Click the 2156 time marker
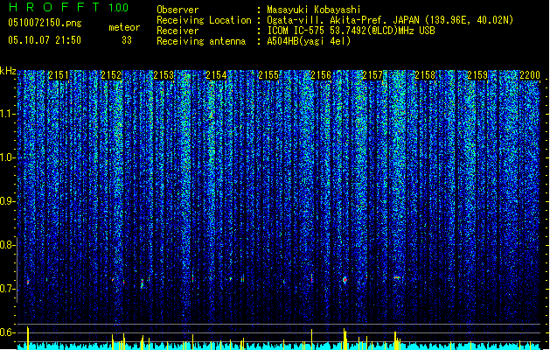550x350 pixels. tap(321, 75)
